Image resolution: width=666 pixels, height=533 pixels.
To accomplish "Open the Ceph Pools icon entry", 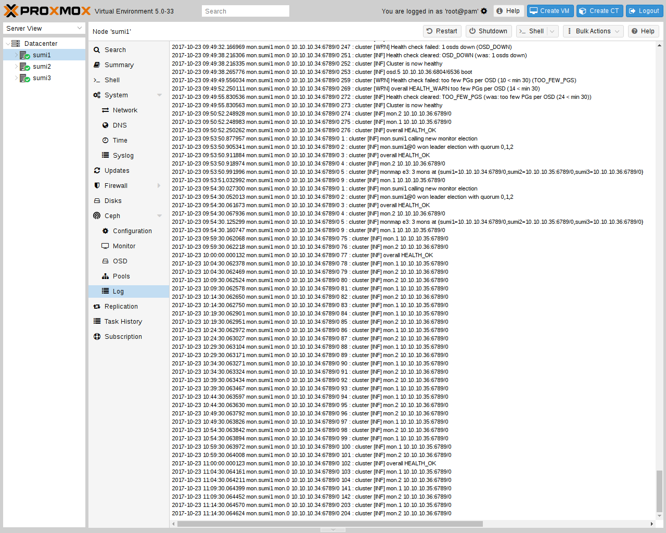I will click(105, 276).
